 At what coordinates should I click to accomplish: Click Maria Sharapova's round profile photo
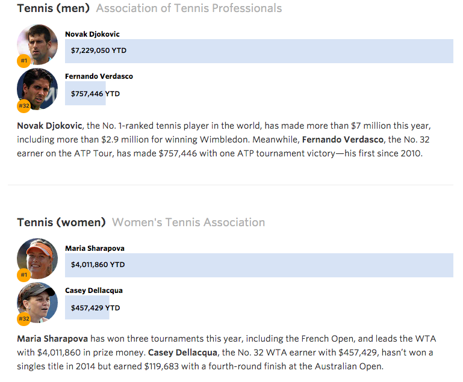38,258
